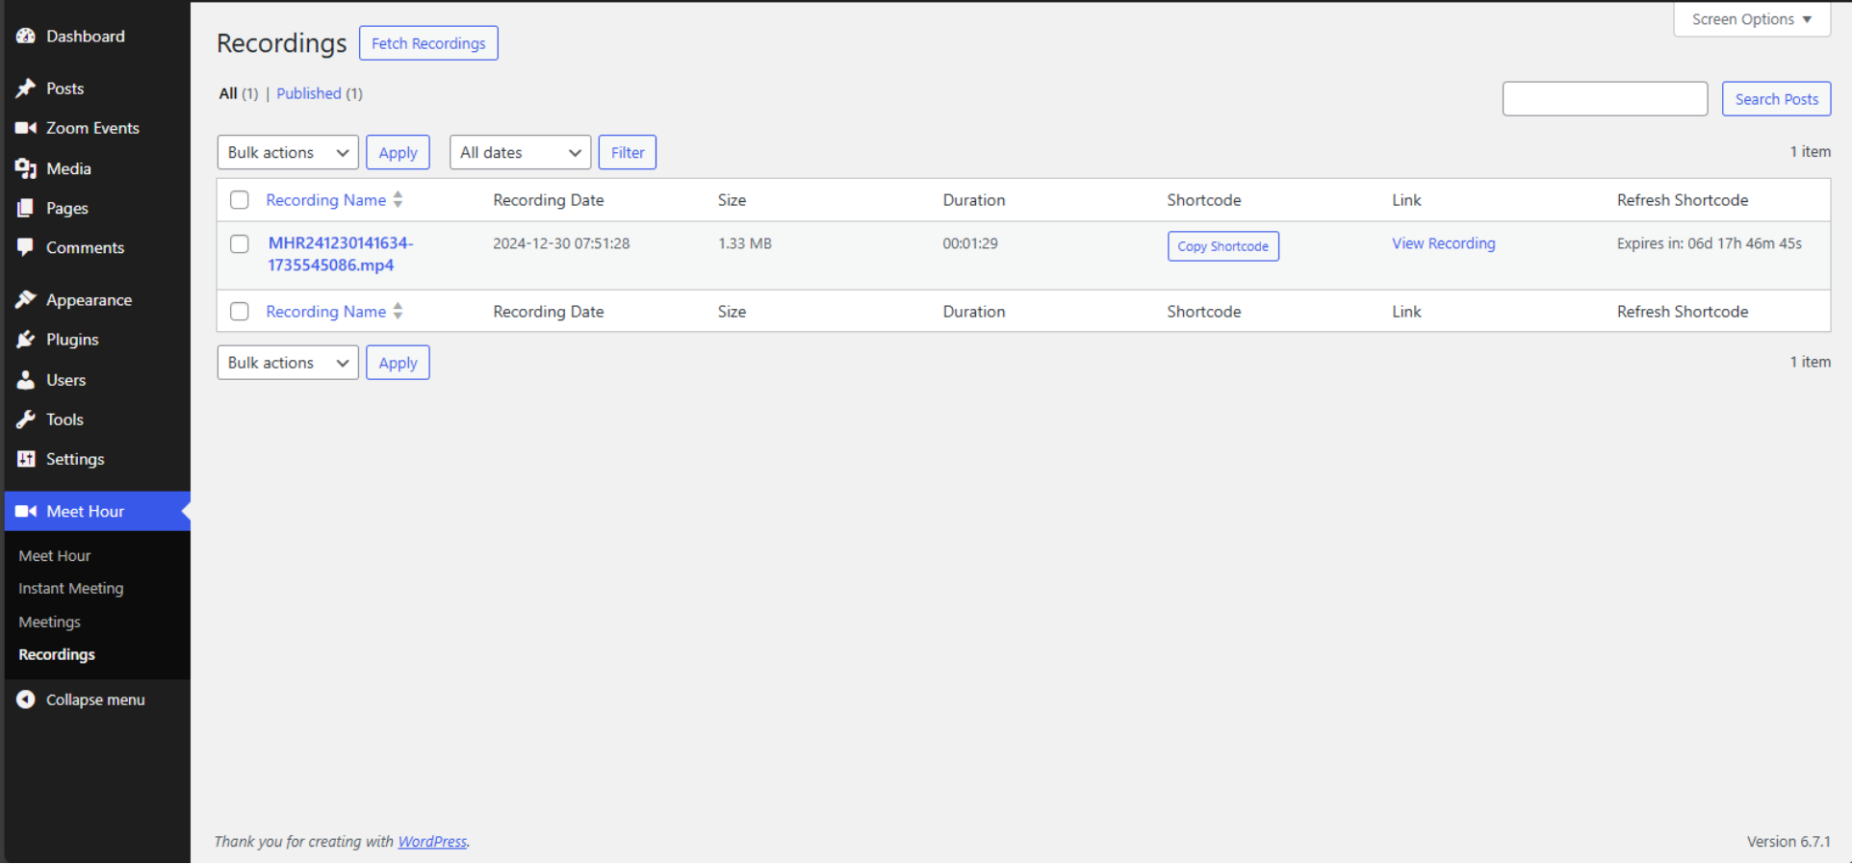Select the Recordings submenu item

(x=57, y=654)
